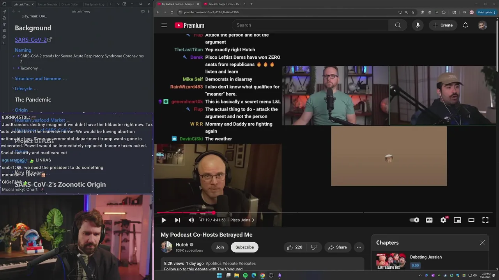Open File Explorer from the taskbar
The height and width of the screenshot is (280, 499).
point(237,275)
